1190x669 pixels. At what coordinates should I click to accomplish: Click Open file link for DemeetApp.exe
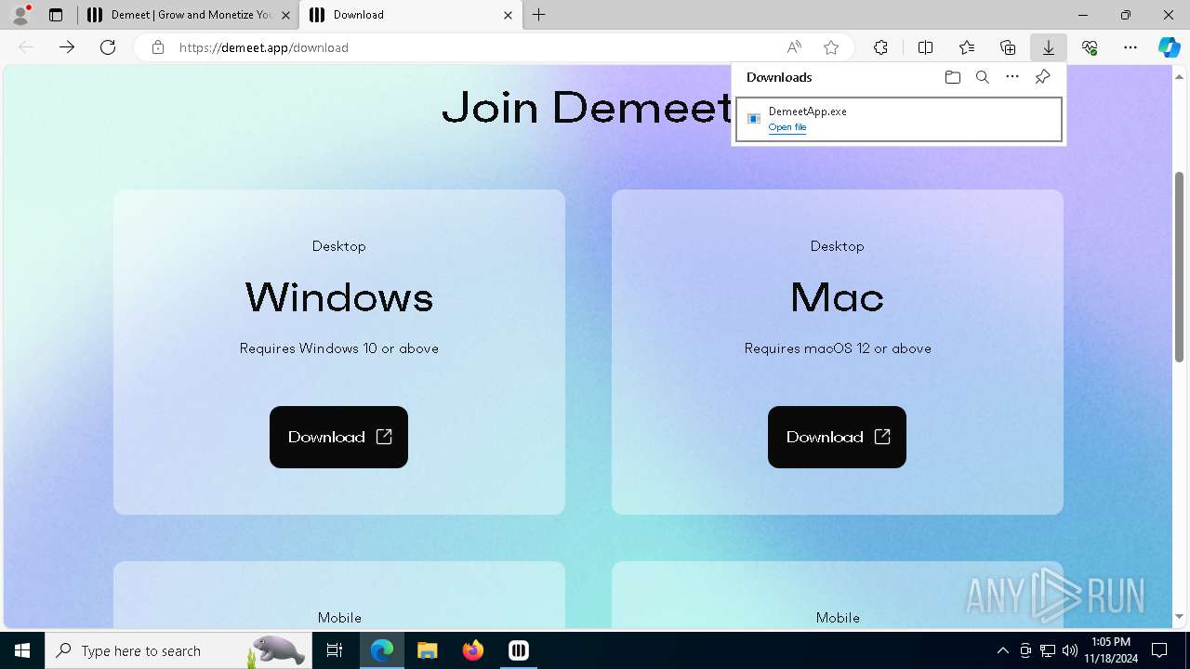(x=787, y=127)
